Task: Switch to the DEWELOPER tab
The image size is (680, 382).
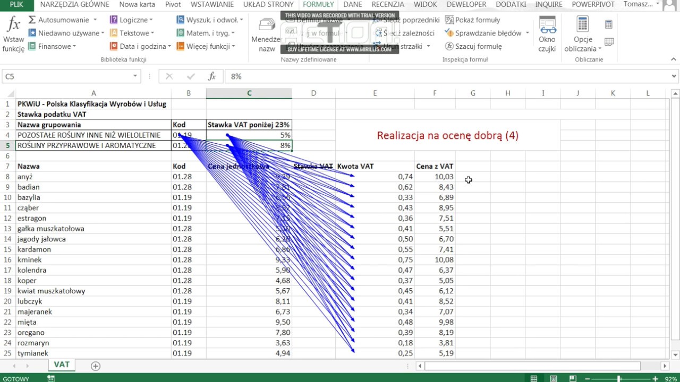Action: point(466,4)
